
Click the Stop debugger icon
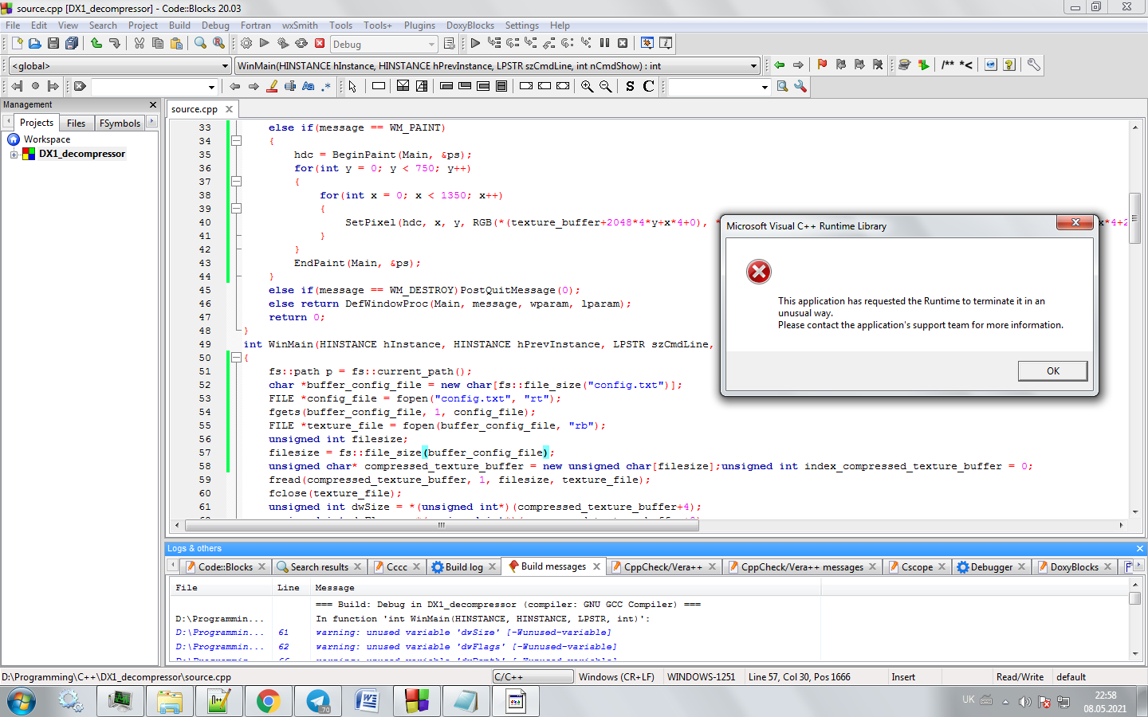[623, 43]
